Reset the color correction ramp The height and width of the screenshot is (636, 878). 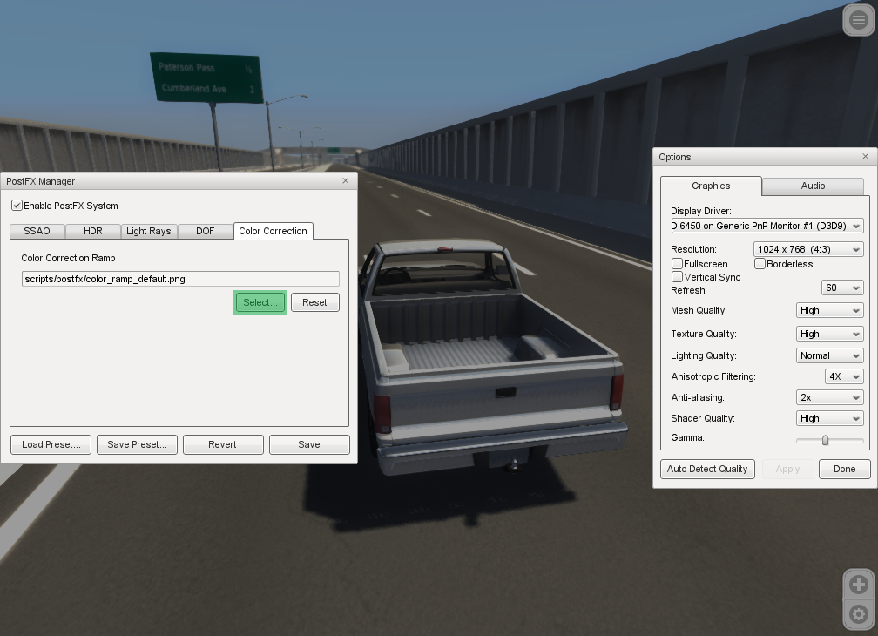point(314,302)
